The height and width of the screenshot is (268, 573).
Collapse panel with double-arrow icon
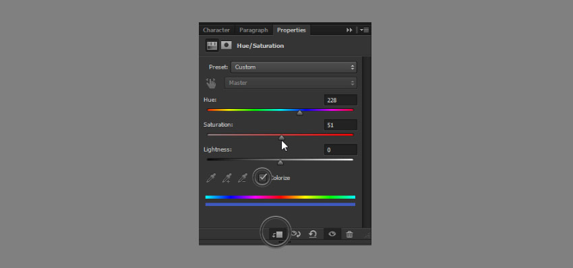coord(349,30)
